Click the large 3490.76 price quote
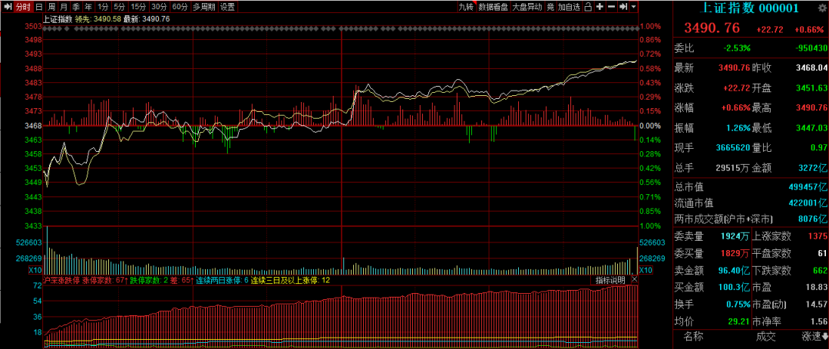Image resolution: width=829 pixels, height=349 pixels. 712,28
